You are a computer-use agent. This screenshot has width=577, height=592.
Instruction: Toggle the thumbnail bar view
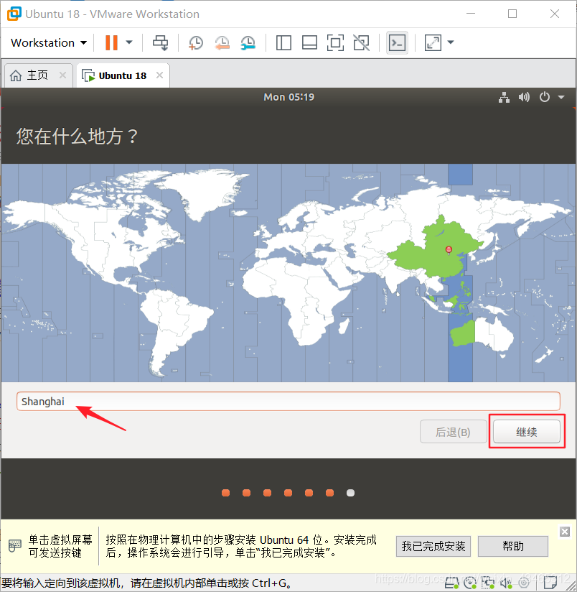pyautogui.click(x=309, y=42)
